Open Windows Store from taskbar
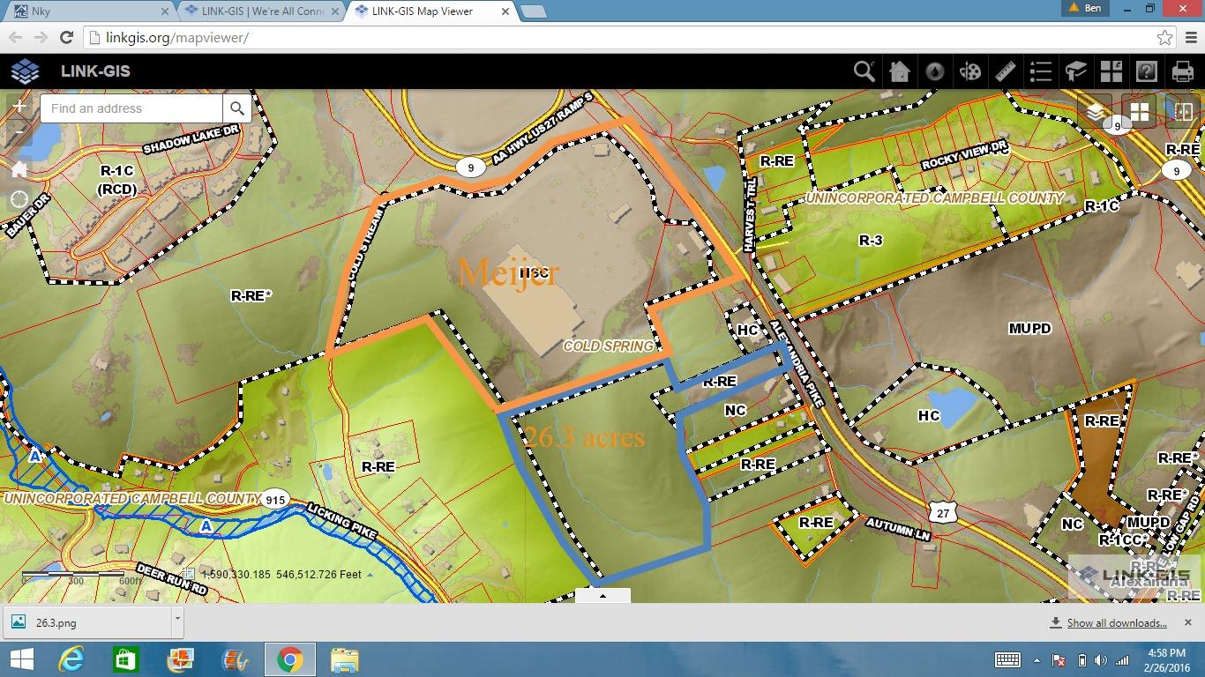This screenshot has height=677, width=1205. click(x=125, y=659)
